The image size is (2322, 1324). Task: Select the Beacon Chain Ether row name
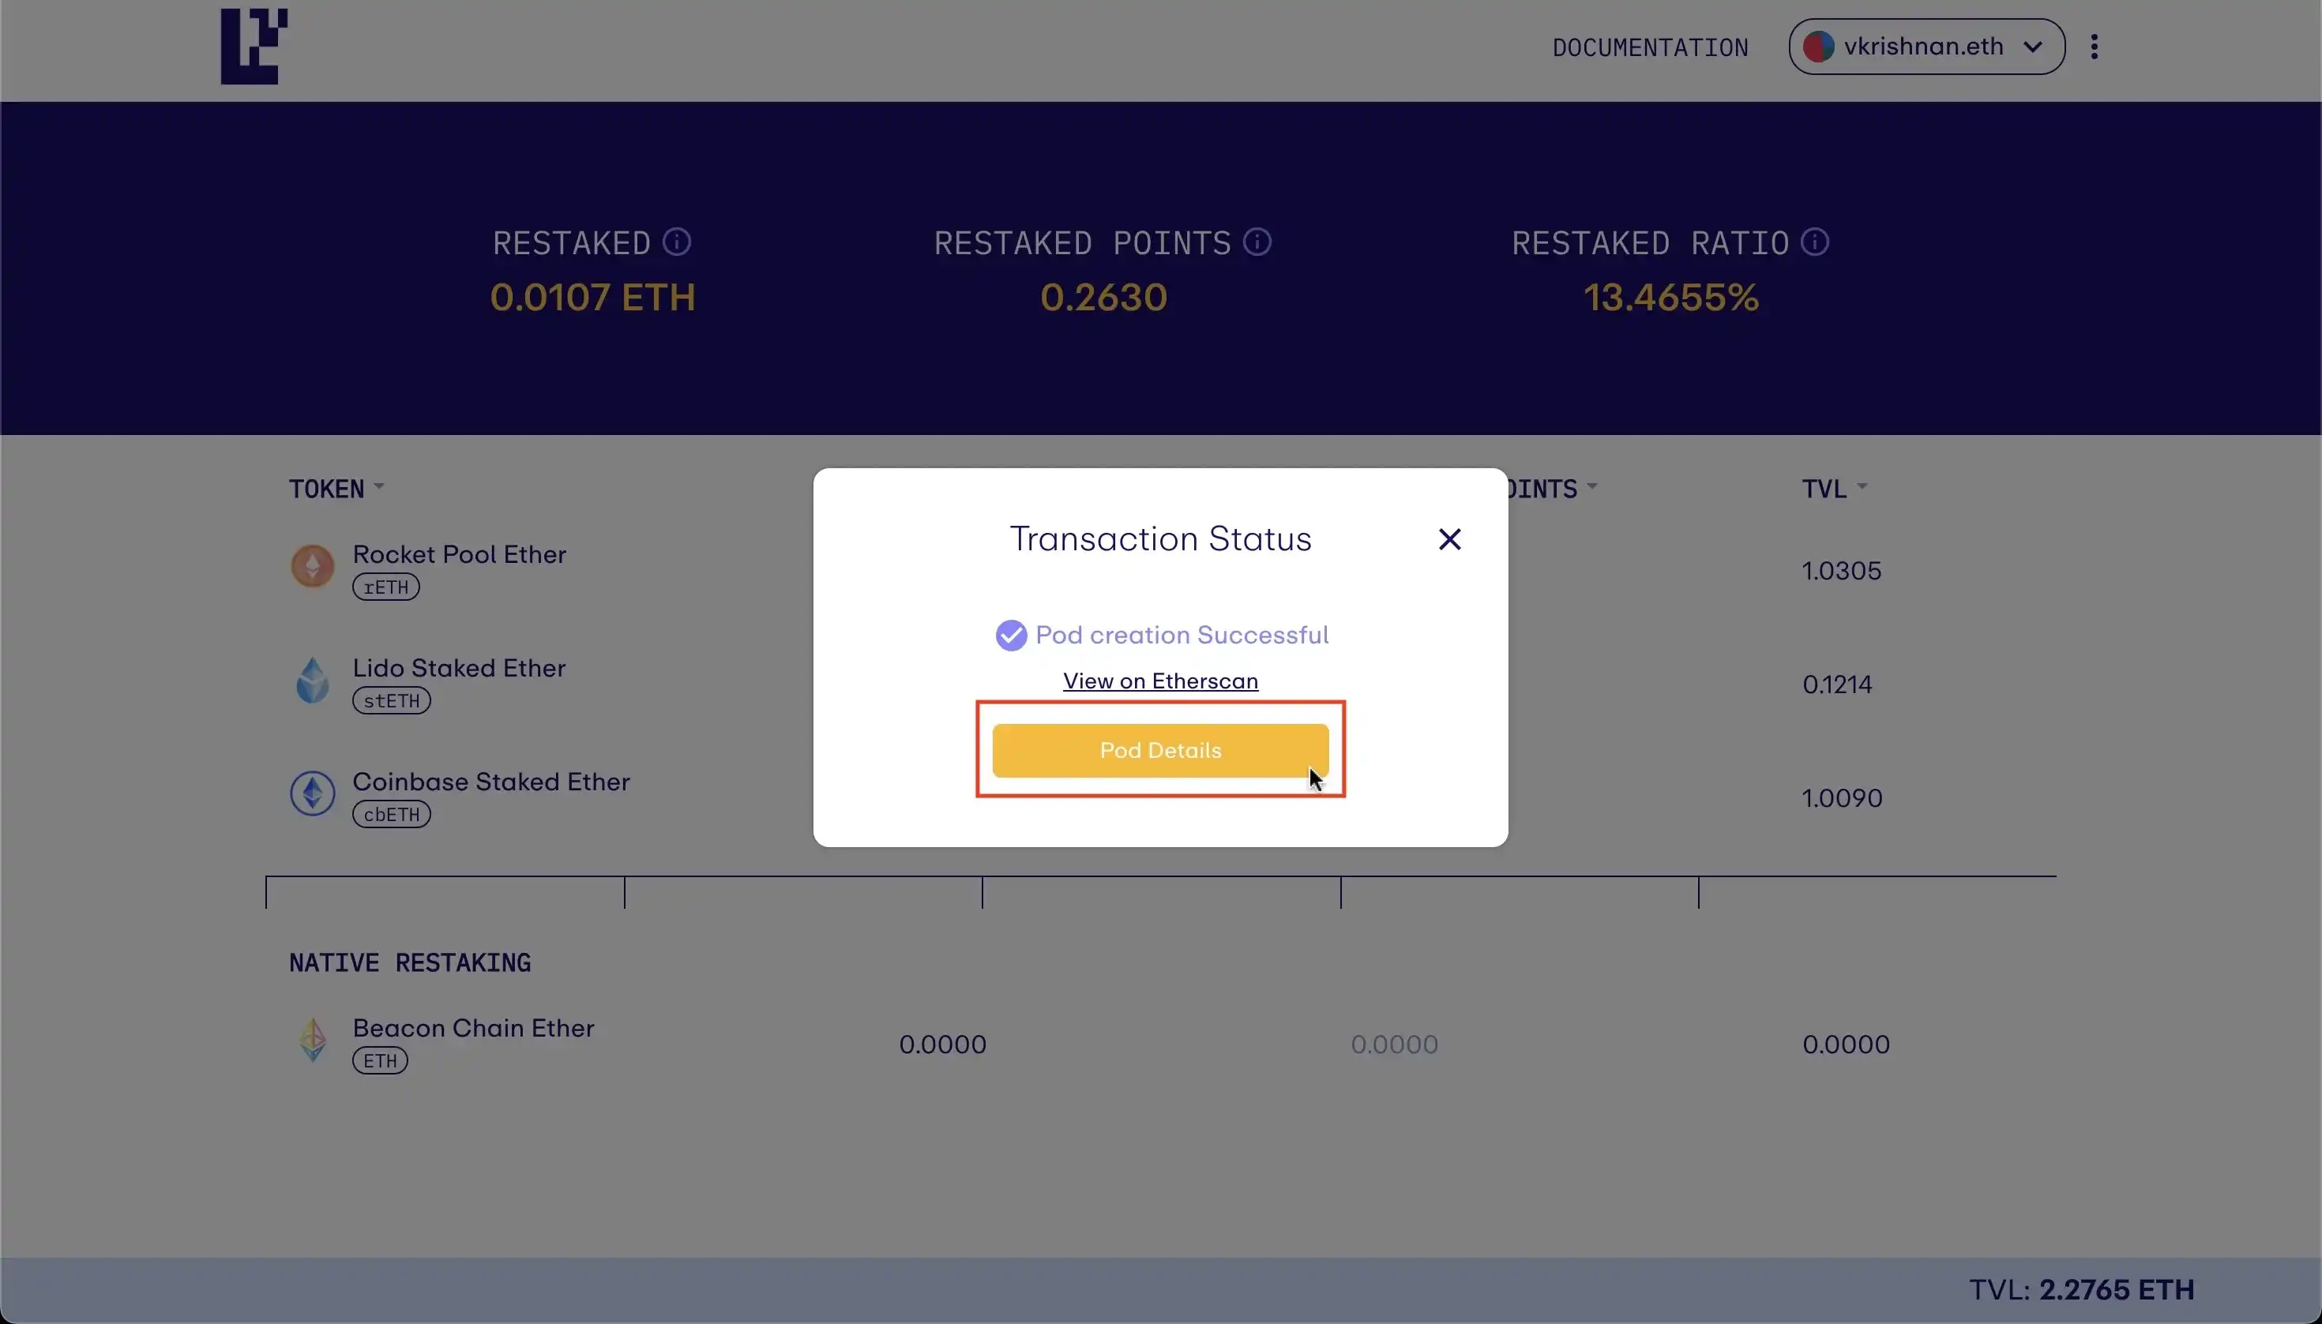[x=473, y=1028]
